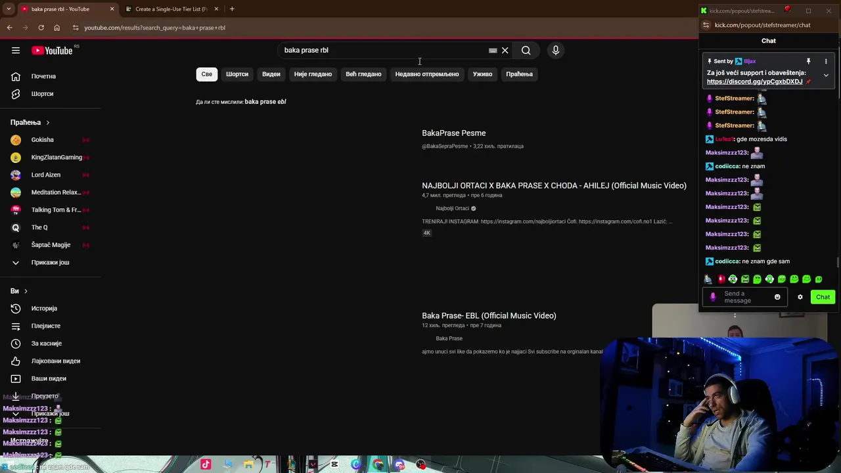The height and width of the screenshot is (473, 841).
Task: Expand Прикажи још under subscriptions list
Action: click(51, 263)
